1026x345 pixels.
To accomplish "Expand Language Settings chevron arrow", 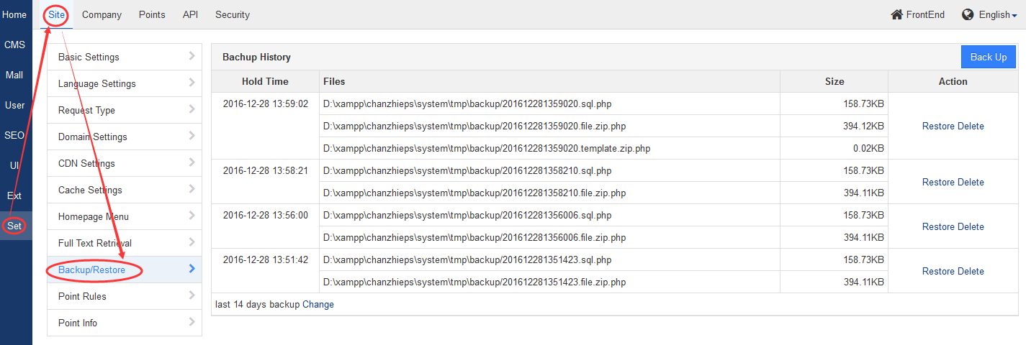I will 192,83.
